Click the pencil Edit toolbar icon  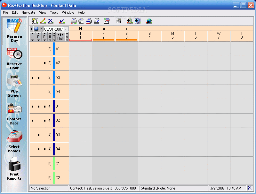43,21
